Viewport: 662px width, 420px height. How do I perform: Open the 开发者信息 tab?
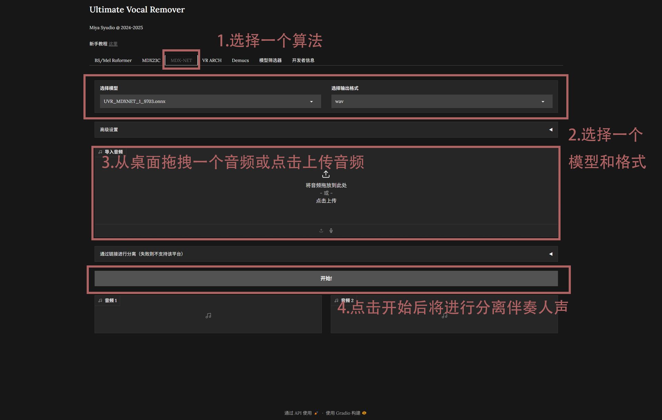pyautogui.click(x=303, y=60)
